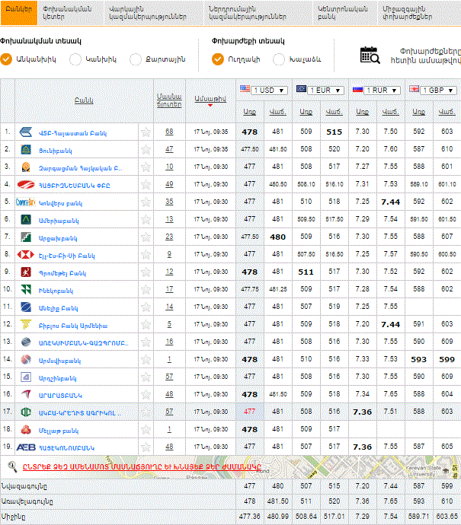Click the branch count 68 link for ՎՏԲ
461x525 pixels.
click(169, 132)
